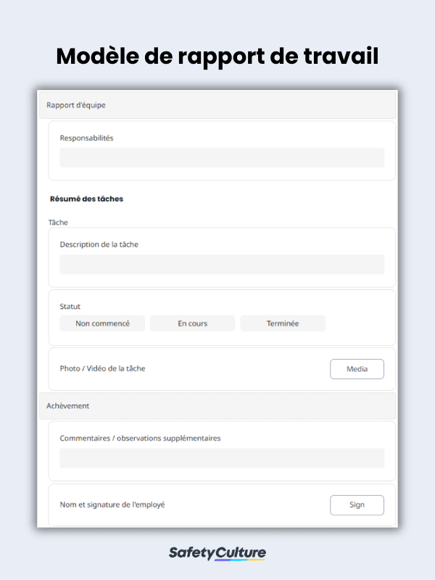Image resolution: width=435 pixels, height=580 pixels.
Task: Select the Non commencé status option
Action: pyautogui.click(x=102, y=323)
